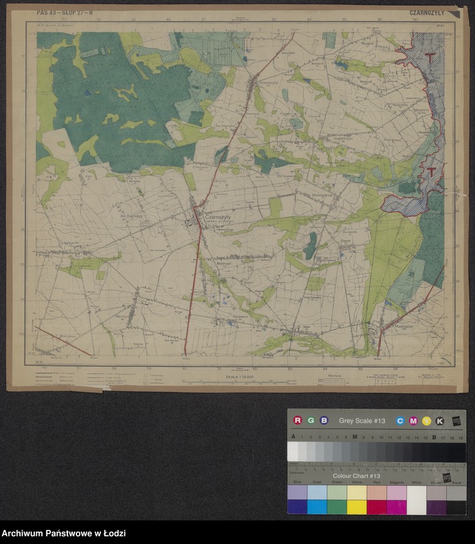
Task: Click the white patch under grey scale A
Action: 293,451
